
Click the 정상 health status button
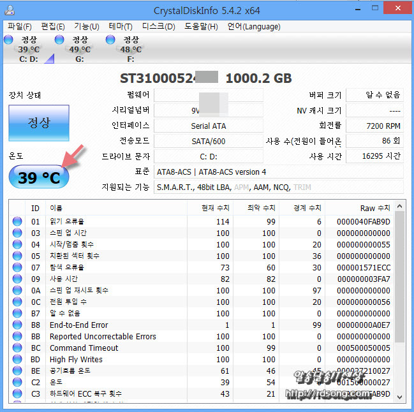coord(38,123)
